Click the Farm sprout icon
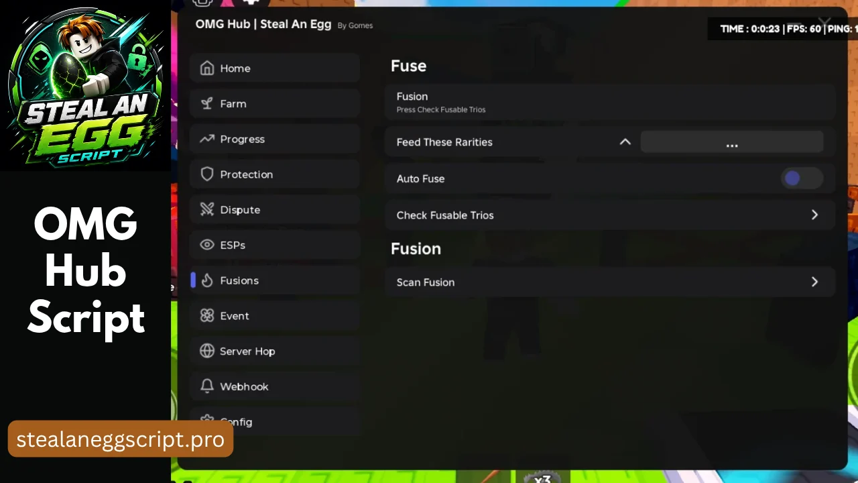This screenshot has height=483, width=858. tap(207, 103)
